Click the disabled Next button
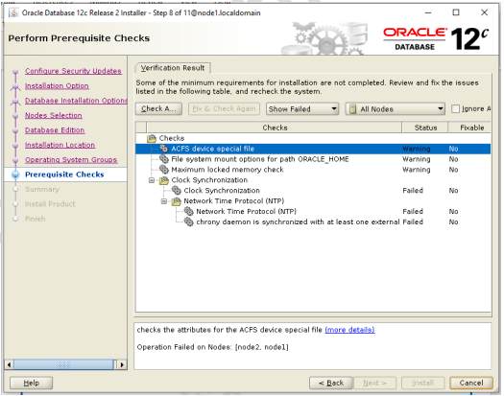504x396 pixels. click(x=374, y=383)
